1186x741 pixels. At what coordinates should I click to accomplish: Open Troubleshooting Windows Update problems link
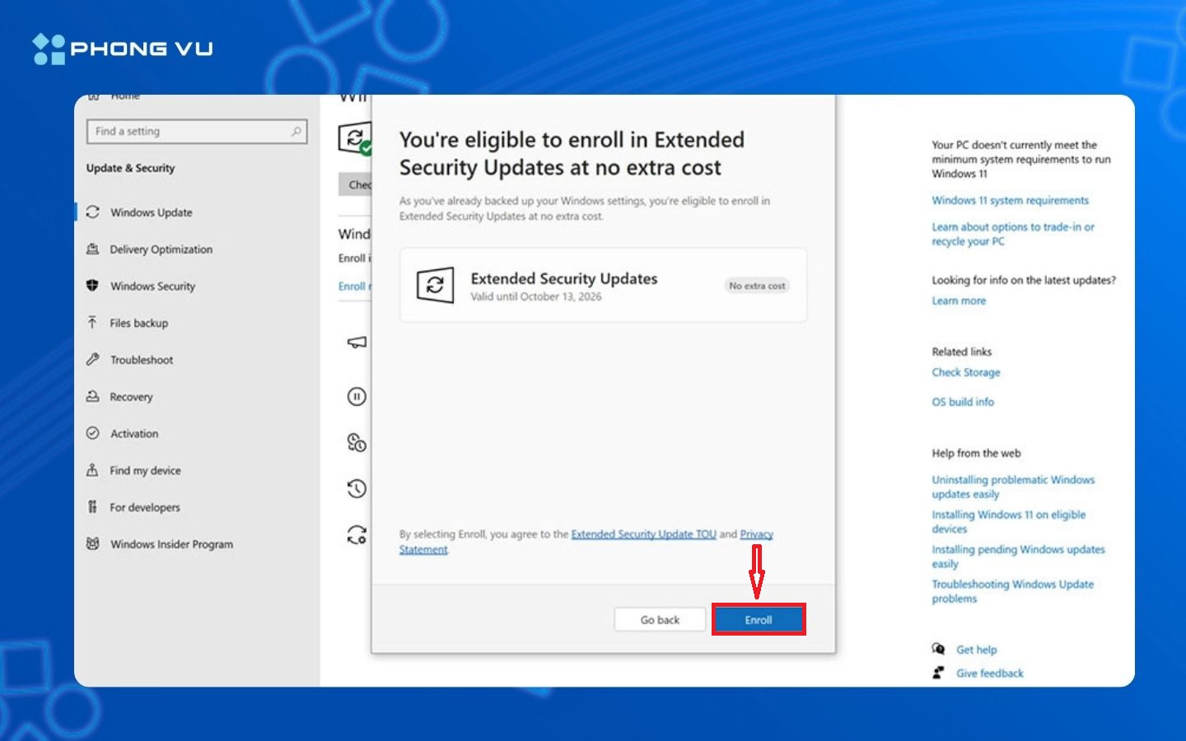(1013, 591)
